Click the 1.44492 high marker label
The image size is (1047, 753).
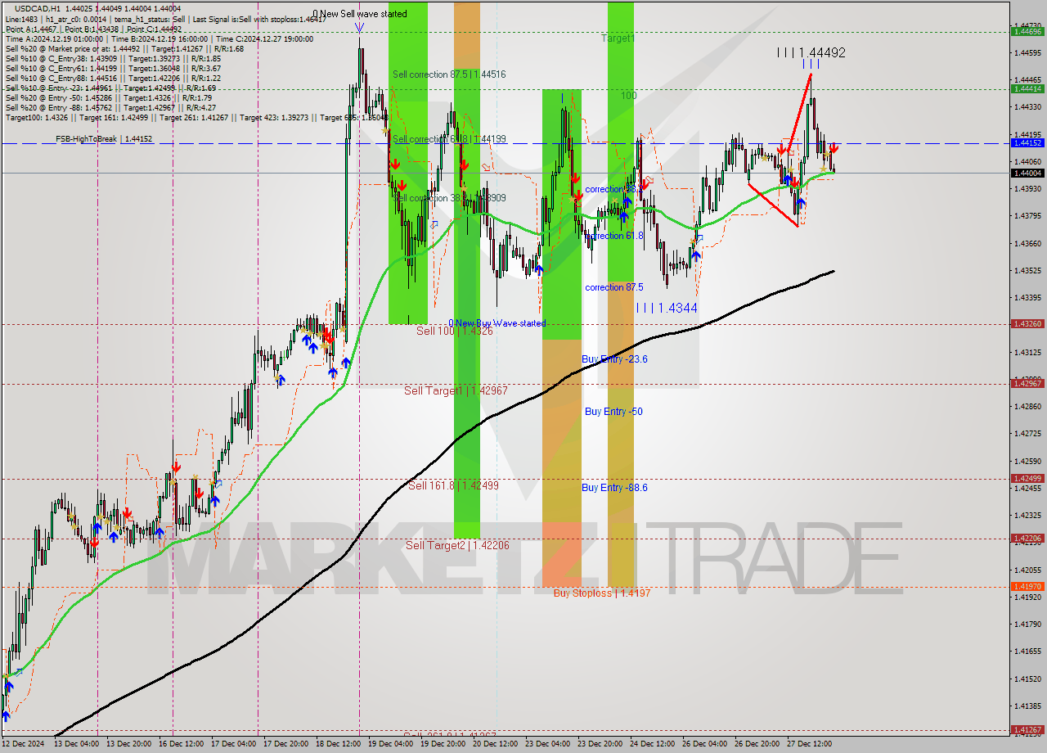tap(811, 52)
